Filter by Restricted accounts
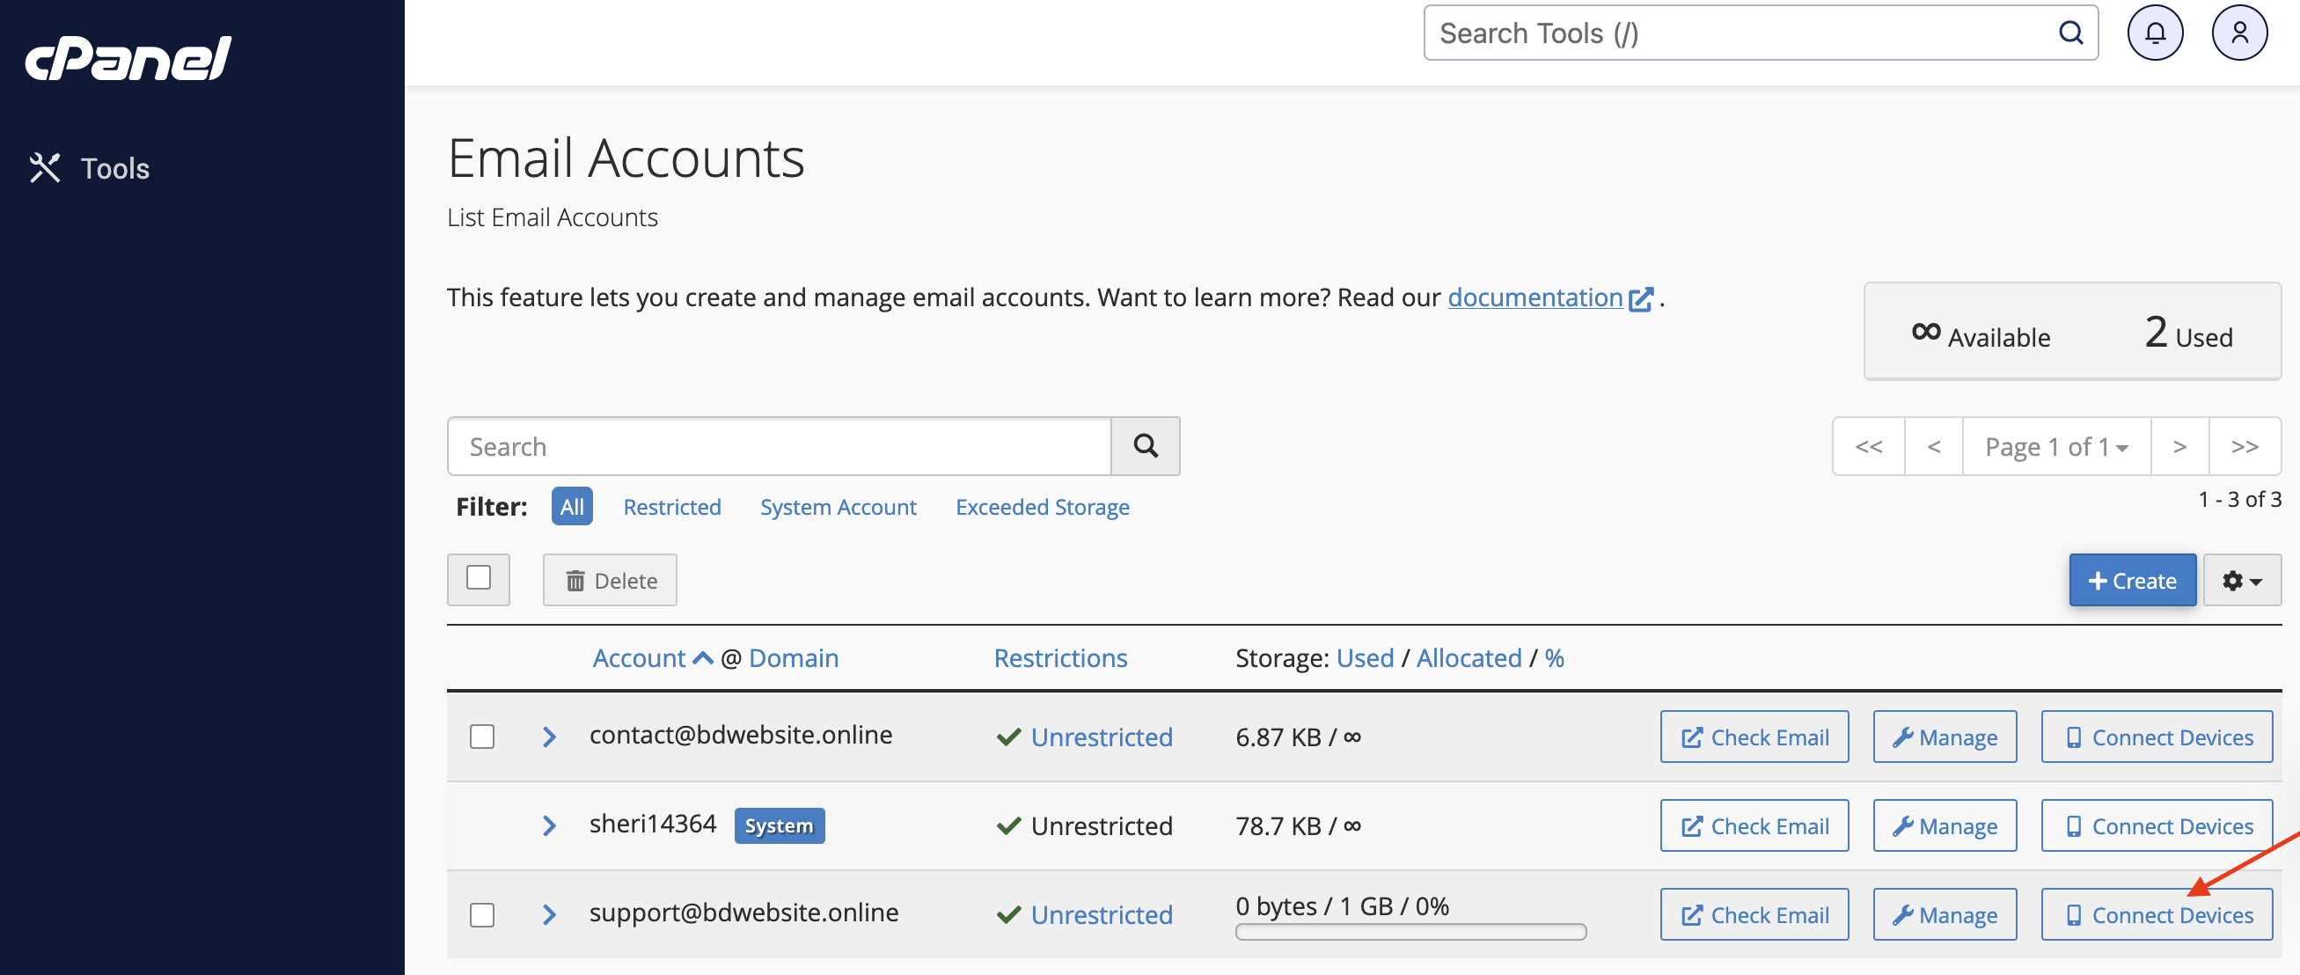The image size is (2300, 975). click(x=671, y=506)
